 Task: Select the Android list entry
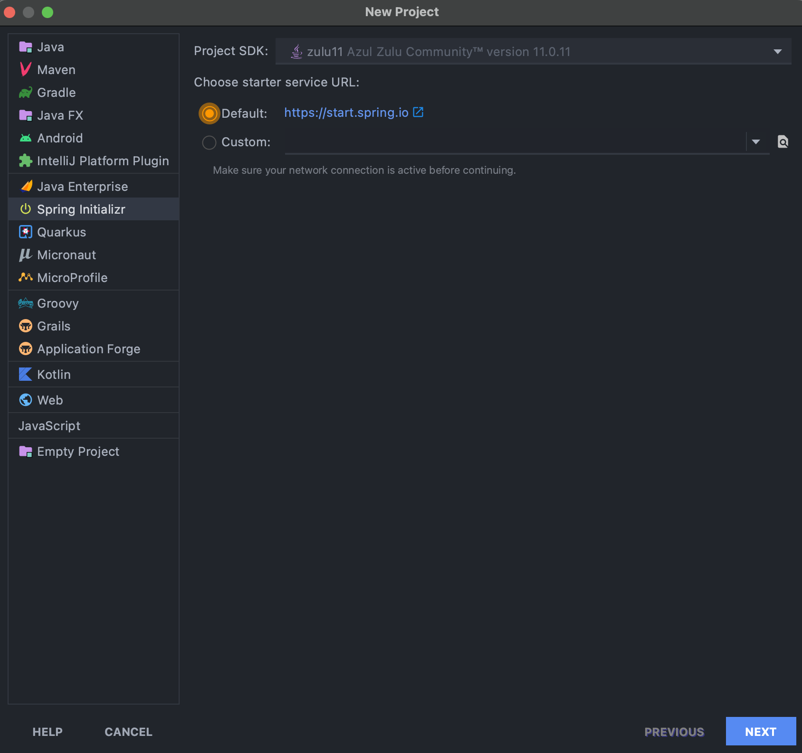(x=94, y=138)
